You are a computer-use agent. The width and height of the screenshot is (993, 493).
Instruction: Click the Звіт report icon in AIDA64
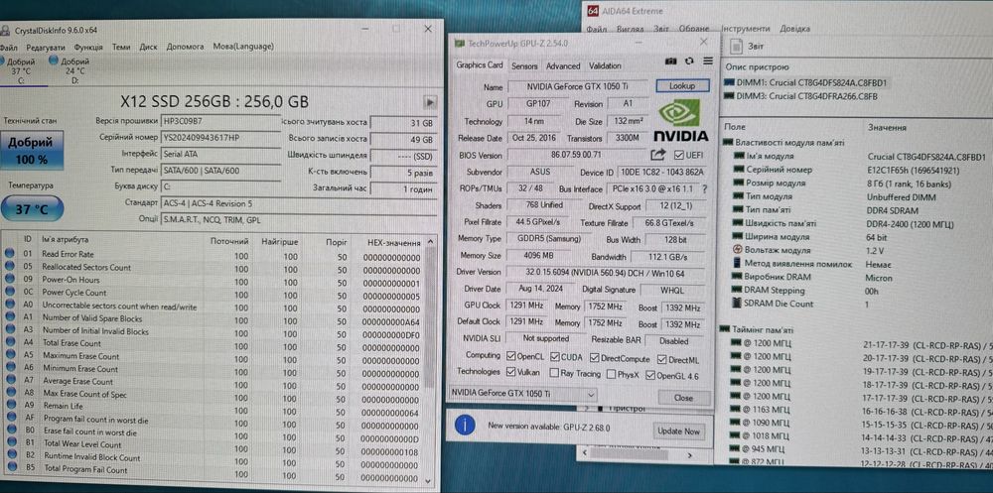pos(736,47)
